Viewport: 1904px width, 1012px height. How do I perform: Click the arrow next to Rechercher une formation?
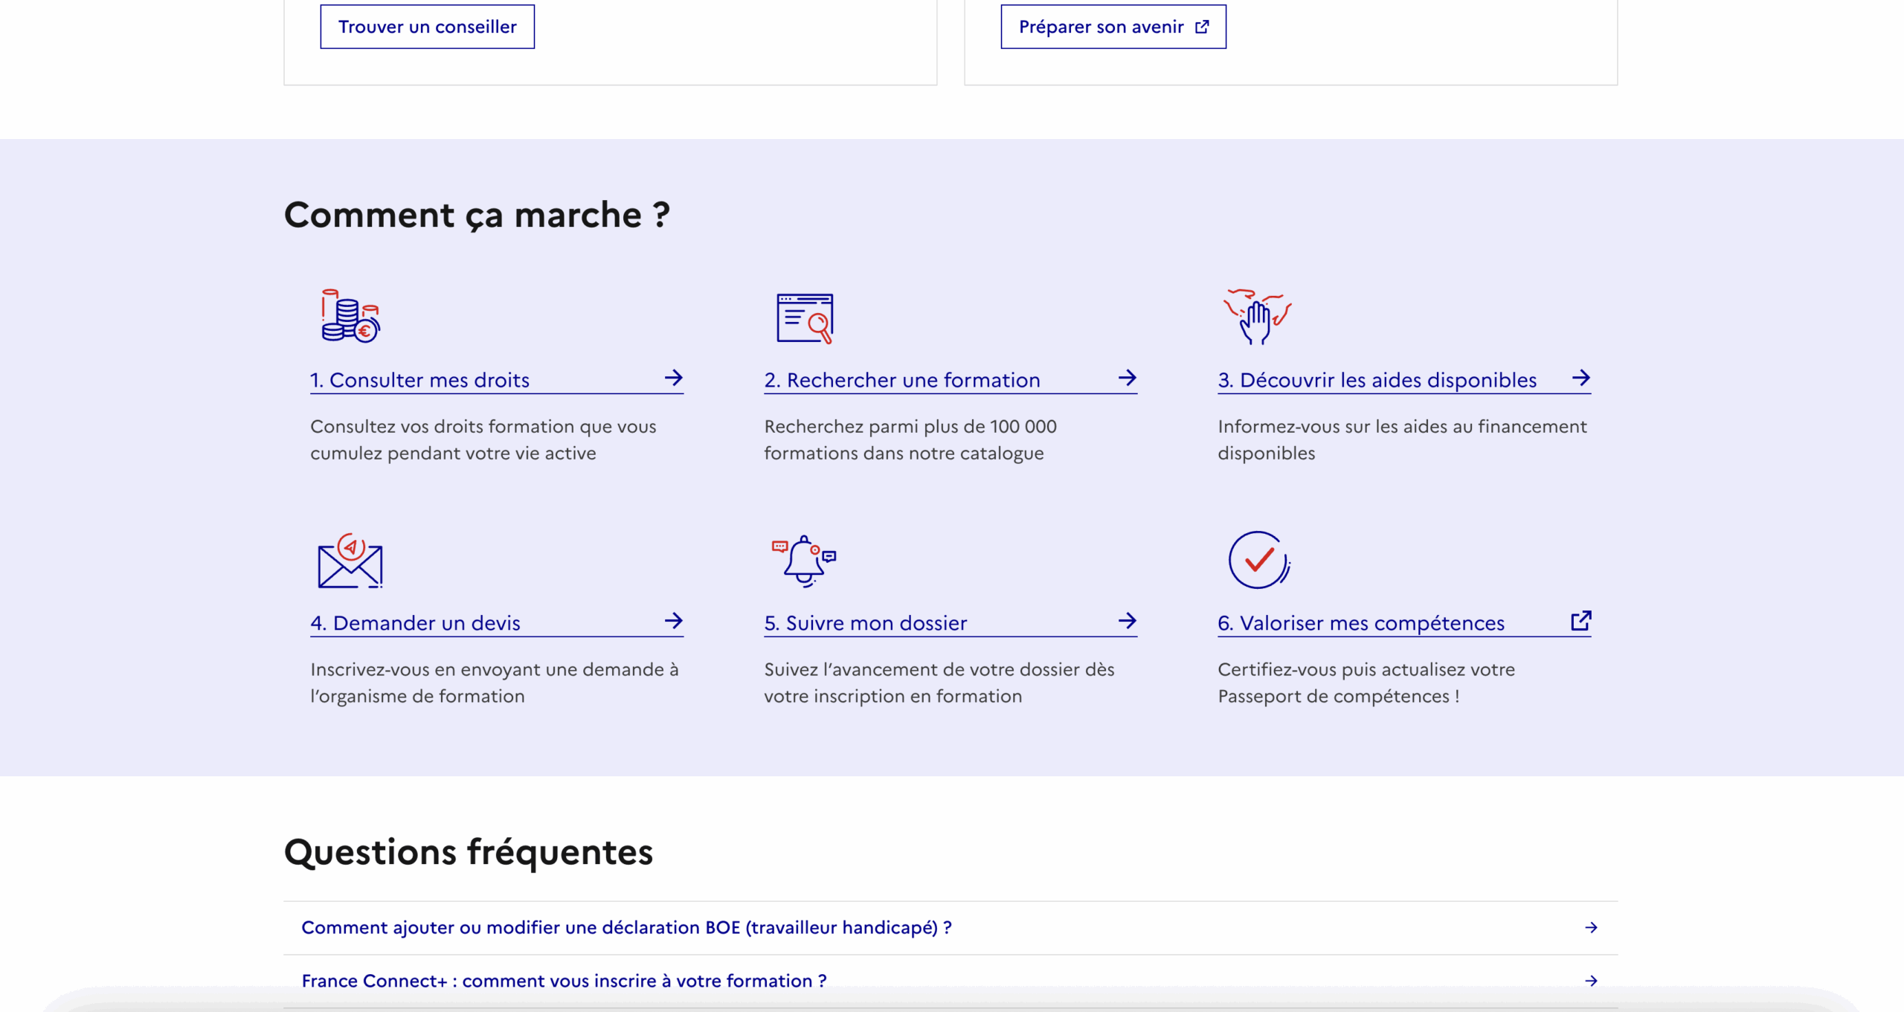click(x=1128, y=378)
